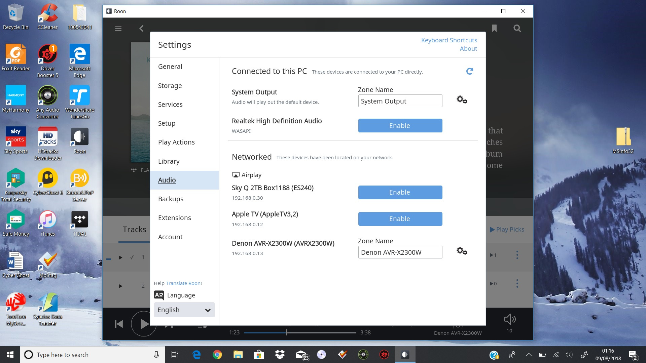This screenshot has width=646, height=363.
Task: Open Recycle Bin desktop icon
Action: [15, 17]
